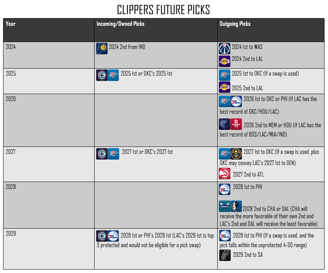Click the Clippers Future Picks title
Screen dimensions: 328x273
[164, 9]
